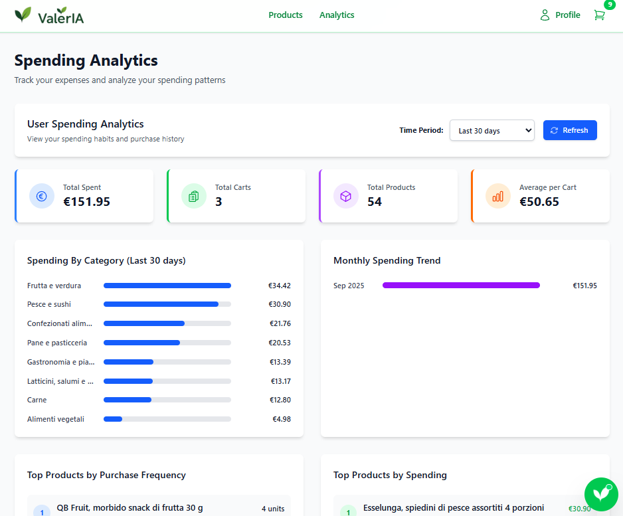Viewport: 623px width, 516px height.
Task: Click the Profile user icon
Action: pyautogui.click(x=545, y=15)
